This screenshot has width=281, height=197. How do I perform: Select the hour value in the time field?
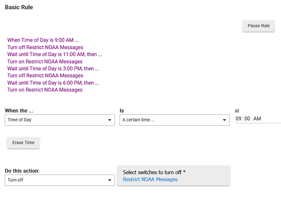point(239,119)
